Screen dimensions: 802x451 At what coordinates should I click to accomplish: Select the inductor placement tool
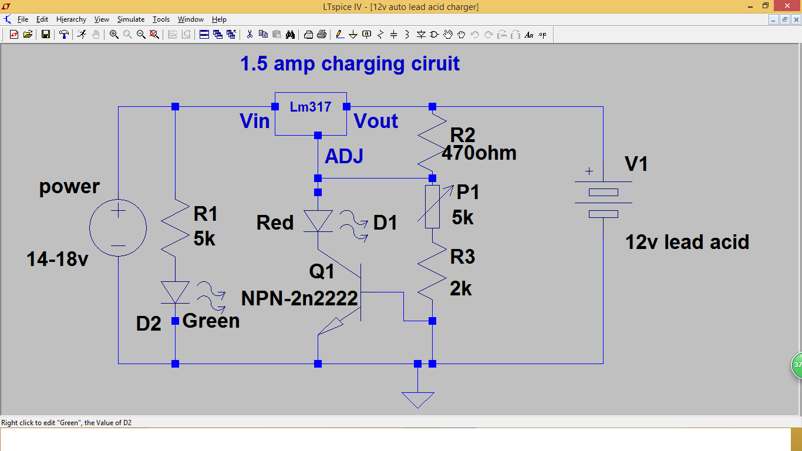pyautogui.click(x=407, y=34)
